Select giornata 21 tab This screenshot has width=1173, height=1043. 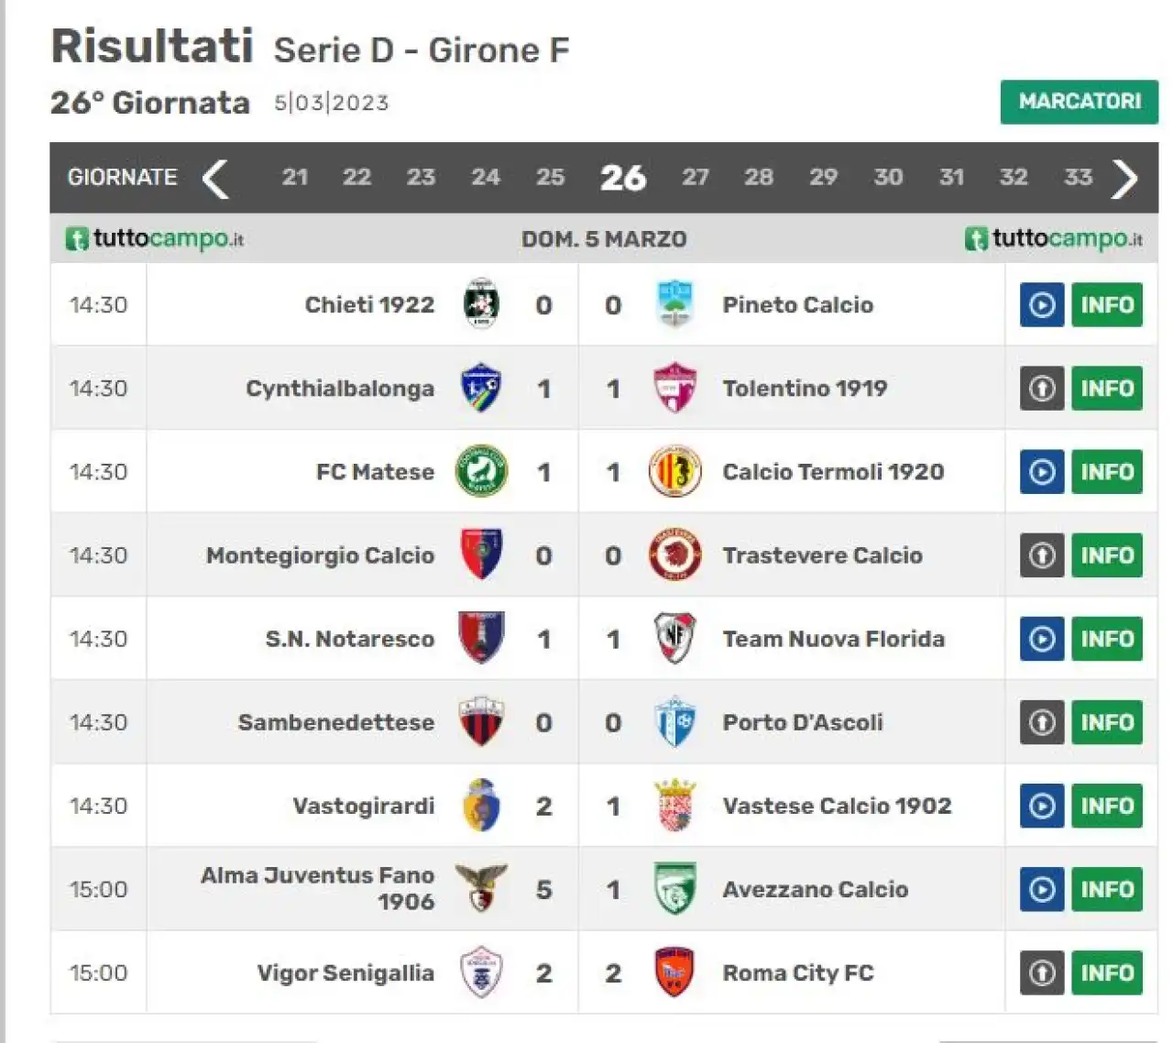click(294, 177)
